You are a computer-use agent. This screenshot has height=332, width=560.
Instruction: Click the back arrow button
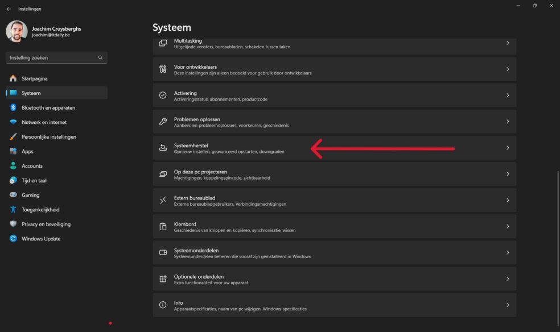[9, 9]
